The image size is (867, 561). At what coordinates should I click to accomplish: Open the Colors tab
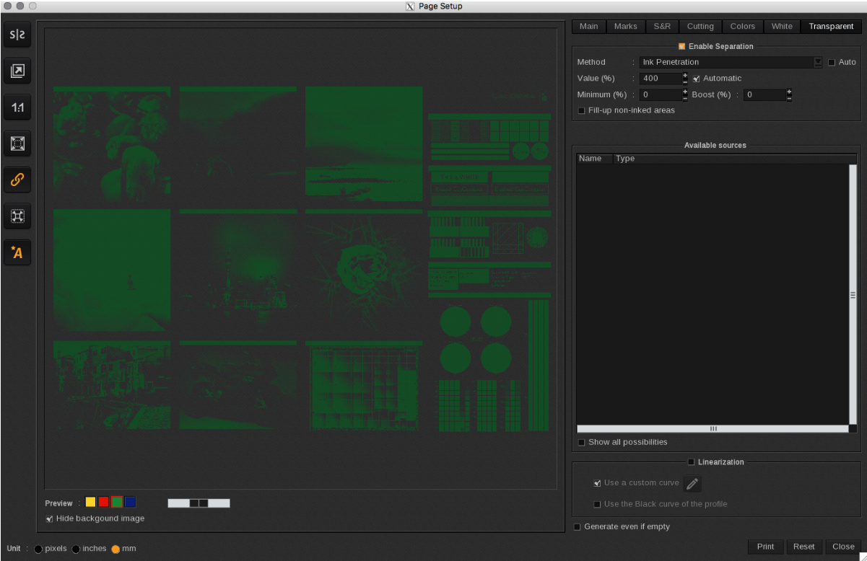[x=742, y=27]
